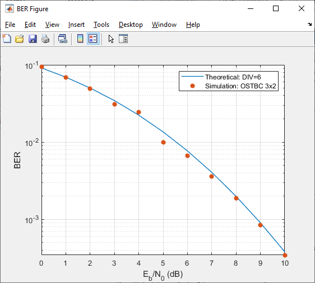Toggle the Insert Legend toolbar button

(93, 39)
